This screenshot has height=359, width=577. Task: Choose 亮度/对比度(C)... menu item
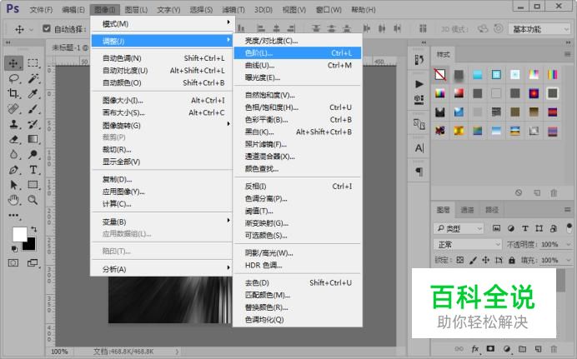(x=298, y=41)
